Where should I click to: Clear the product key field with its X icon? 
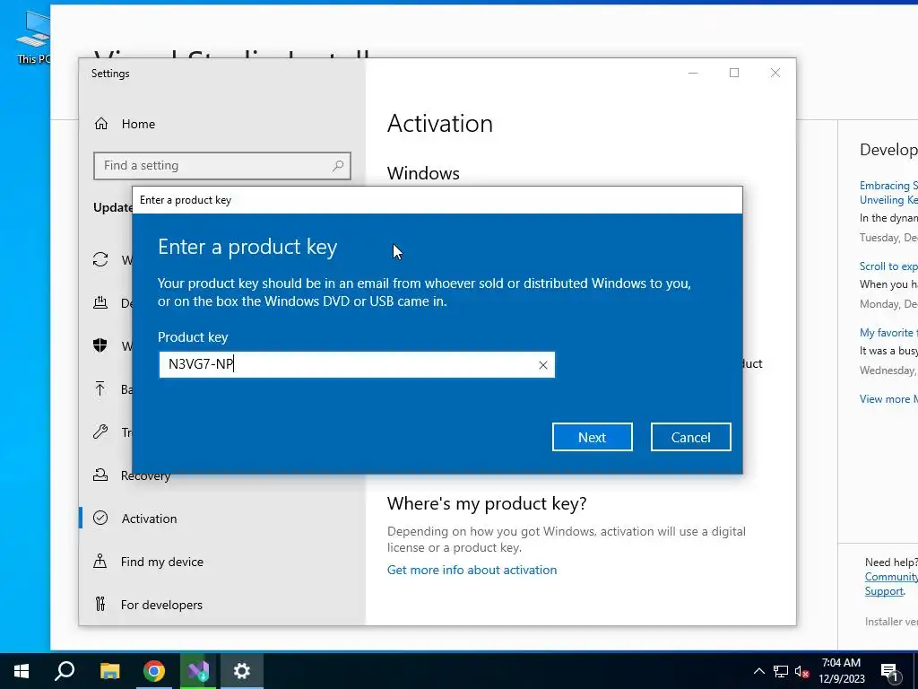(x=542, y=365)
